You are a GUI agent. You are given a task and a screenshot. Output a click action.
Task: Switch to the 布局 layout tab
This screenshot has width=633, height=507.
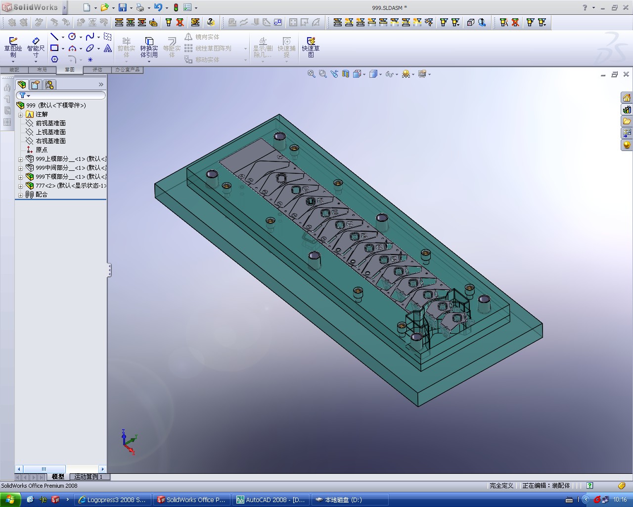42,70
